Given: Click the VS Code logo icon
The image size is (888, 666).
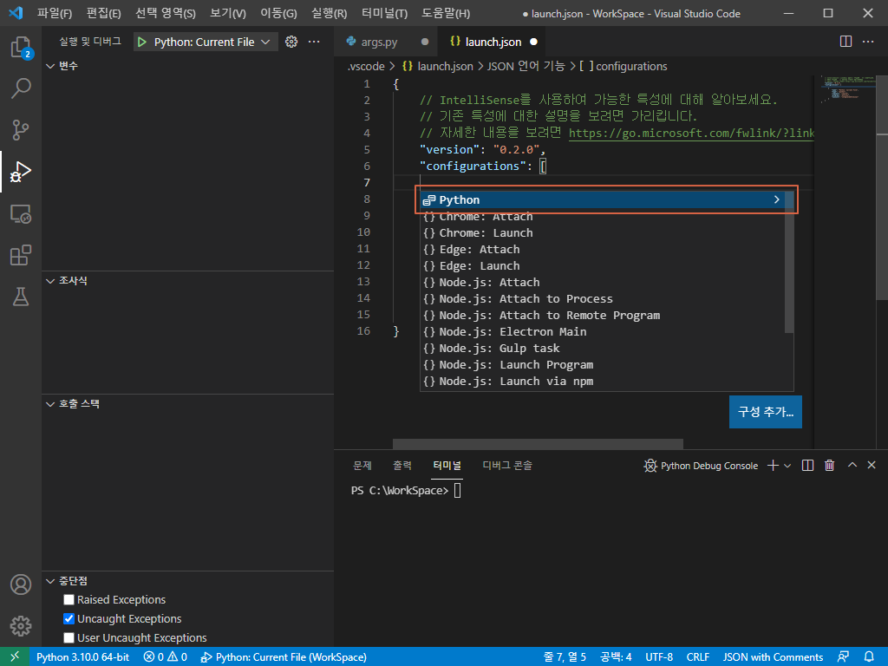Looking at the screenshot, I should point(16,12).
